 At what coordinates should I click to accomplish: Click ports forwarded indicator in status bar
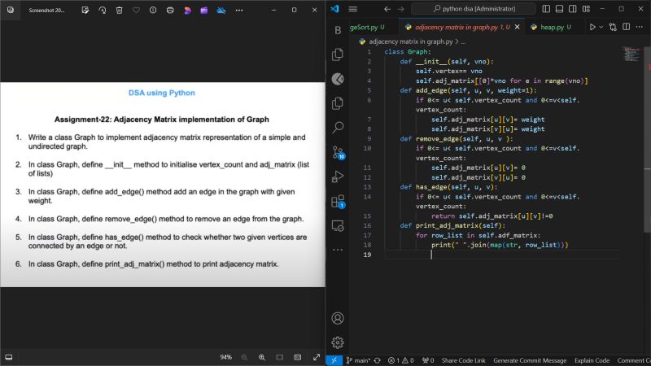(x=428, y=360)
